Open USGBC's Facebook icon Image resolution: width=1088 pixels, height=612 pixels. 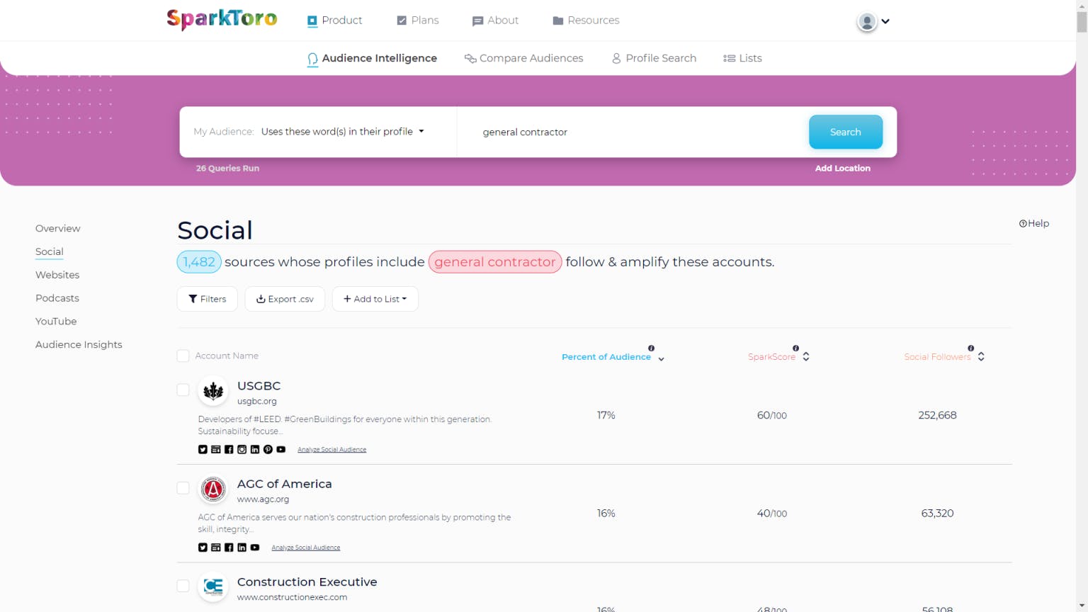coord(229,449)
